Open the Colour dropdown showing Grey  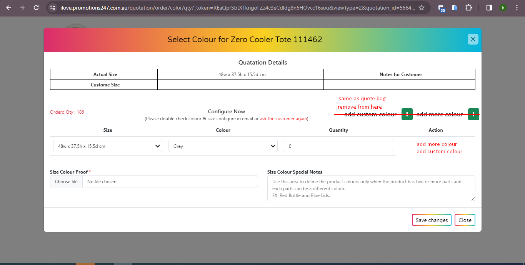click(223, 146)
